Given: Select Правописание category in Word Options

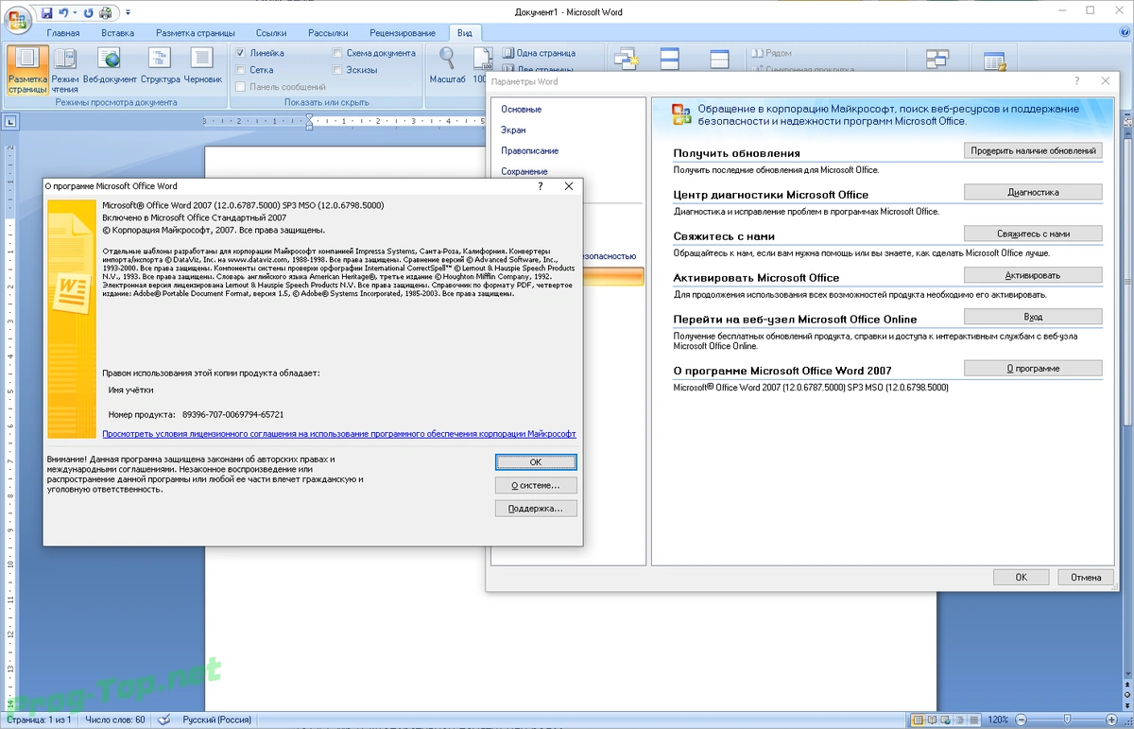Looking at the screenshot, I should coord(529,151).
